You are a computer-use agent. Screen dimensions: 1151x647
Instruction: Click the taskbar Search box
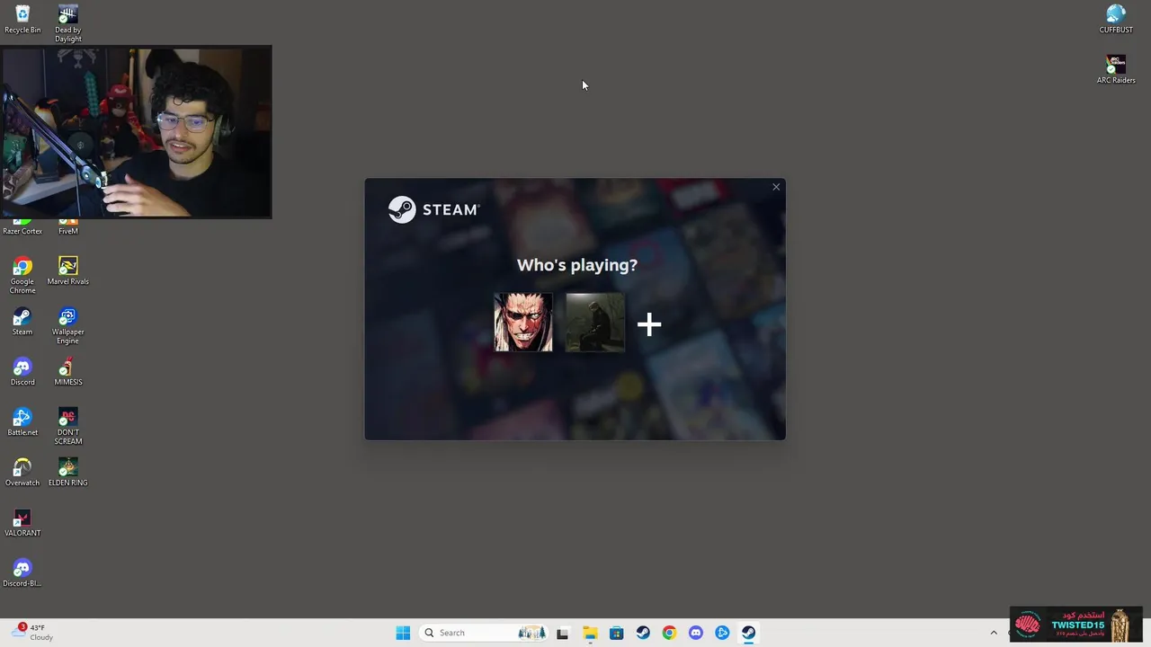pyautogui.click(x=484, y=633)
